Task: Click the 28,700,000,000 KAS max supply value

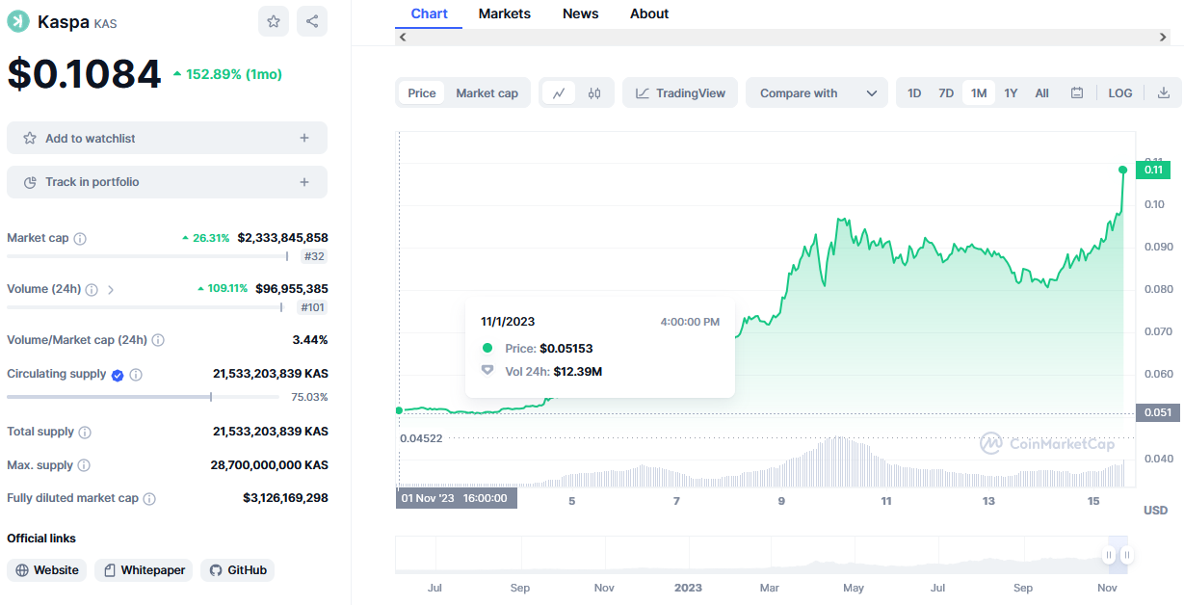Action: 270,465
